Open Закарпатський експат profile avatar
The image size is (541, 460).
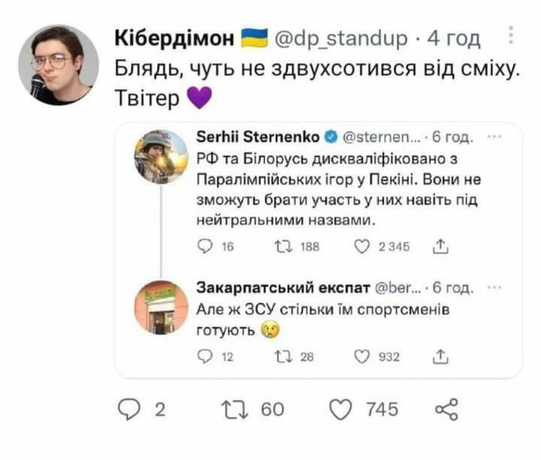click(161, 307)
